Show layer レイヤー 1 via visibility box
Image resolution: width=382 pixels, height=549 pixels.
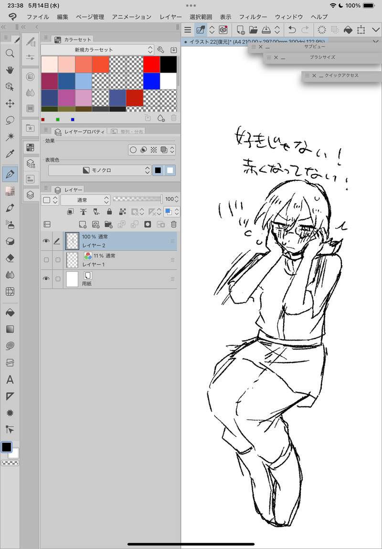pyautogui.click(x=46, y=260)
